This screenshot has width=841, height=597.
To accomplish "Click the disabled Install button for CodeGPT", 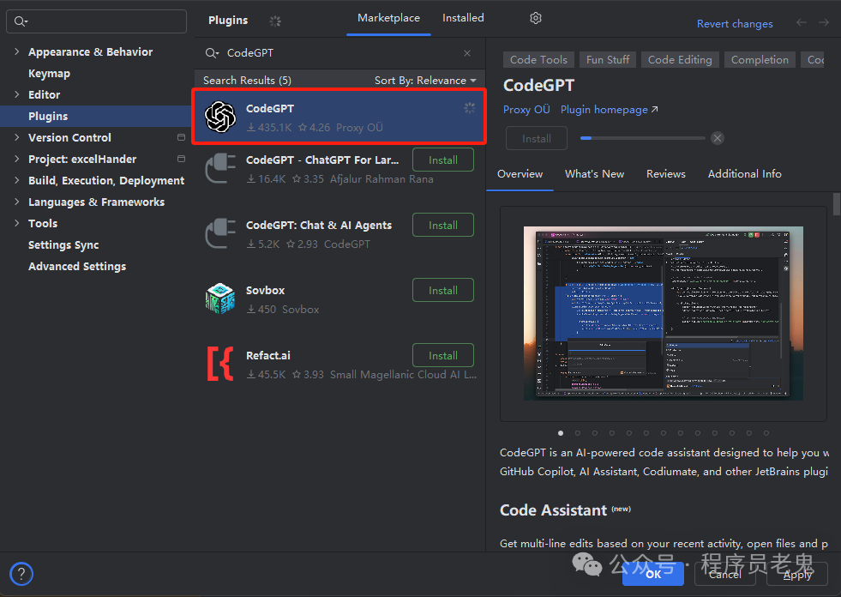I will point(537,138).
